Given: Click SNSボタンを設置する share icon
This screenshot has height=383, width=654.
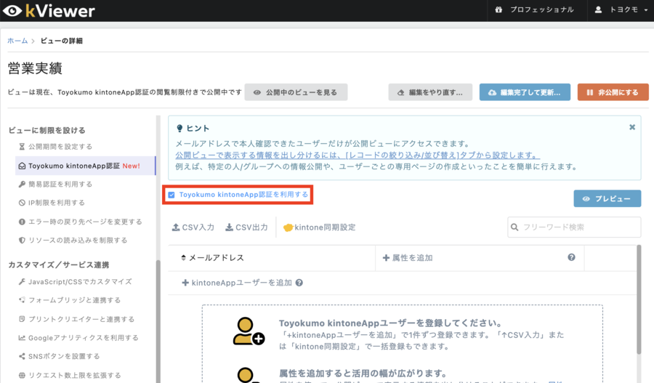Looking at the screenshot, I should tap(22, 356).
